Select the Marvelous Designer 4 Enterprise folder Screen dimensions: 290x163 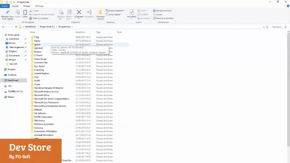tap(48, 88)
